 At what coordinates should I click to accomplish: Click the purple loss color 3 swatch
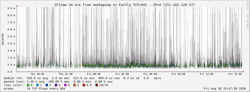click(x=56, y=85)
